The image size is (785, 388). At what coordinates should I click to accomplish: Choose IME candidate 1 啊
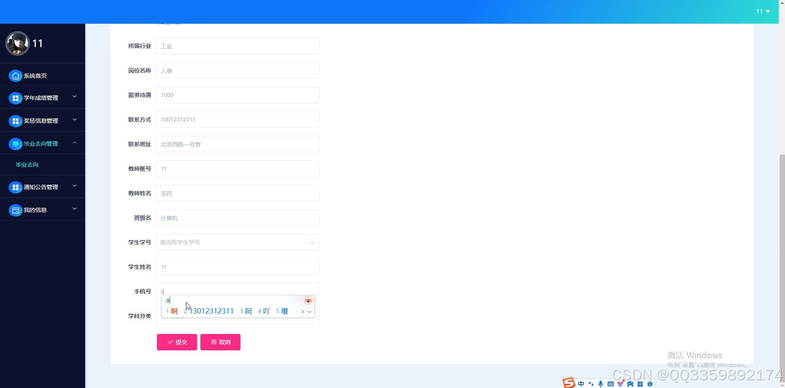click(x=172, y=311)
